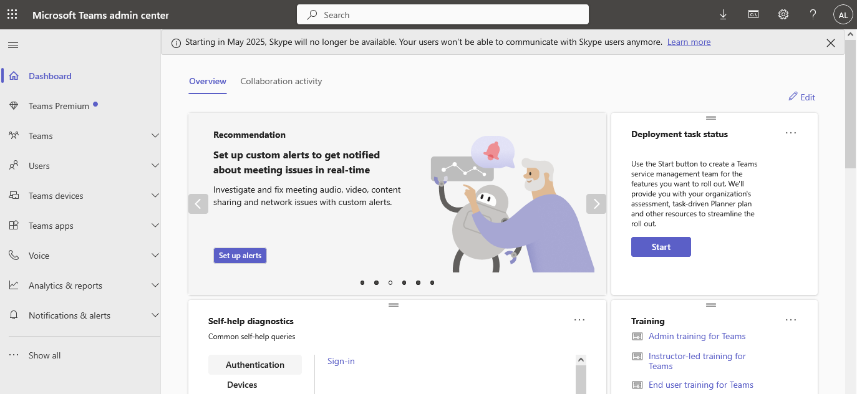
Task: Open the AL account avatar
Action: pos(843,15)
